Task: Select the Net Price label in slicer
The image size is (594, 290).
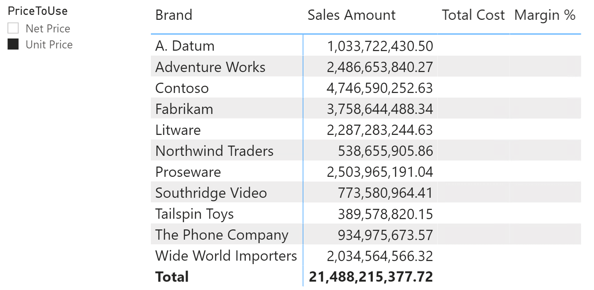Action: [48, 29]
